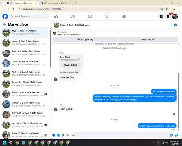The width and height of the screenshot is (182, 146).
Task: Open the Hoodrich - 2 Beds 1 Bath House chat
Action: click(x=25, y=125)
